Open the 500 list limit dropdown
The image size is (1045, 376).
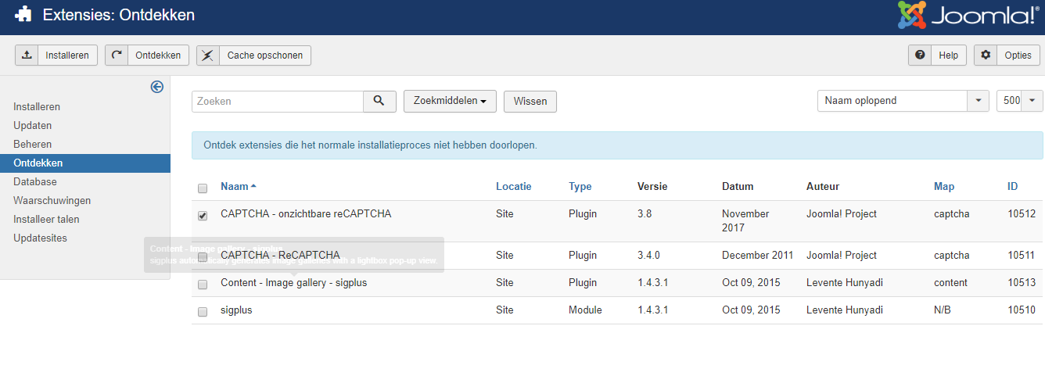1020,101
